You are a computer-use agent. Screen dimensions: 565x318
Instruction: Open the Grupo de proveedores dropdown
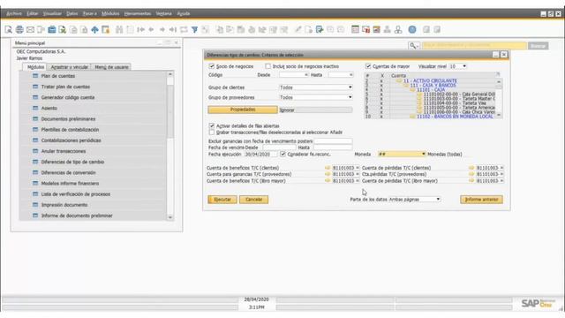point(350,97)
